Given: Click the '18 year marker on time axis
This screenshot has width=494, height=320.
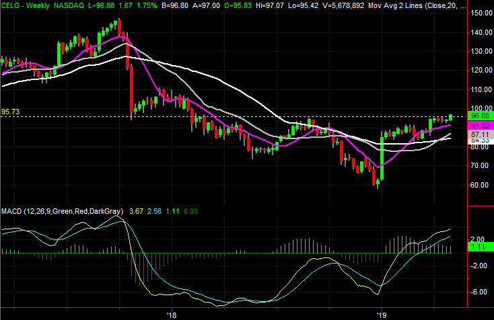Looking at the screenshot, I should (x=171, y=314).
